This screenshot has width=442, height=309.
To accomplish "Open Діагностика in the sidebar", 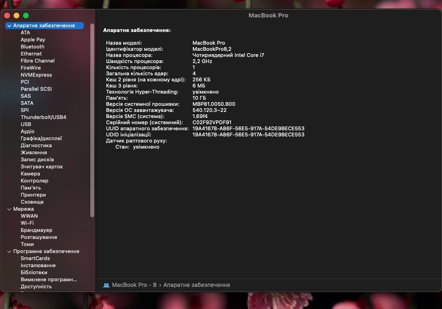I will click(36, 145).
